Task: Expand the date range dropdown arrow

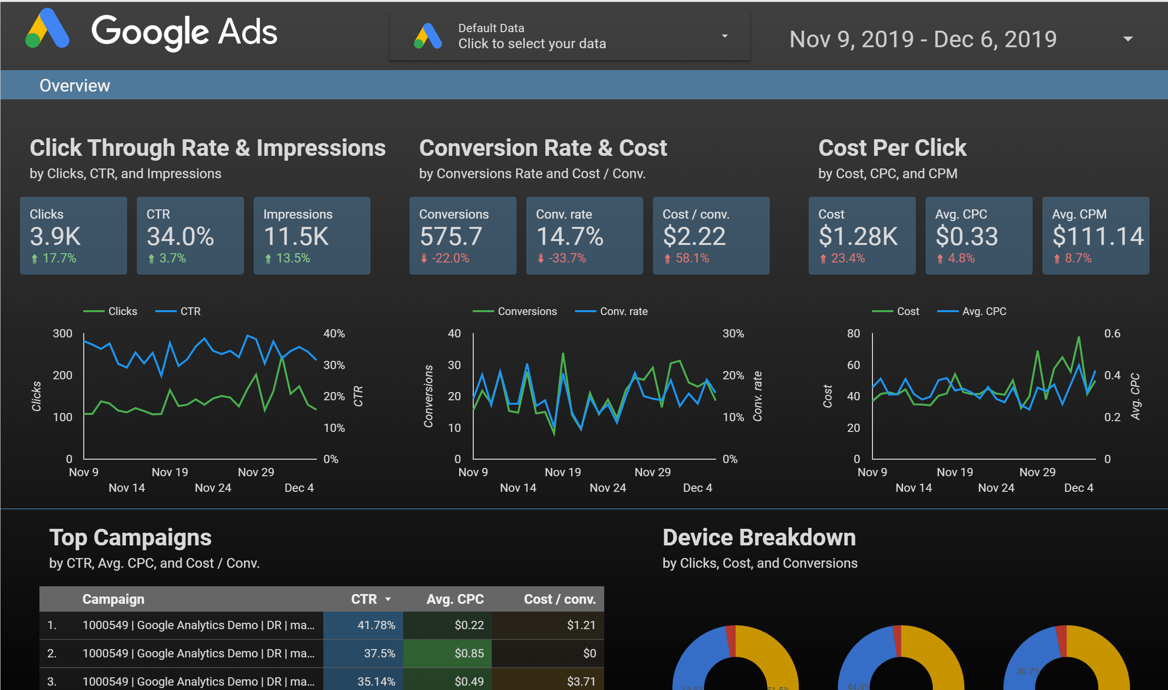Action: (x=1128, y=39)
